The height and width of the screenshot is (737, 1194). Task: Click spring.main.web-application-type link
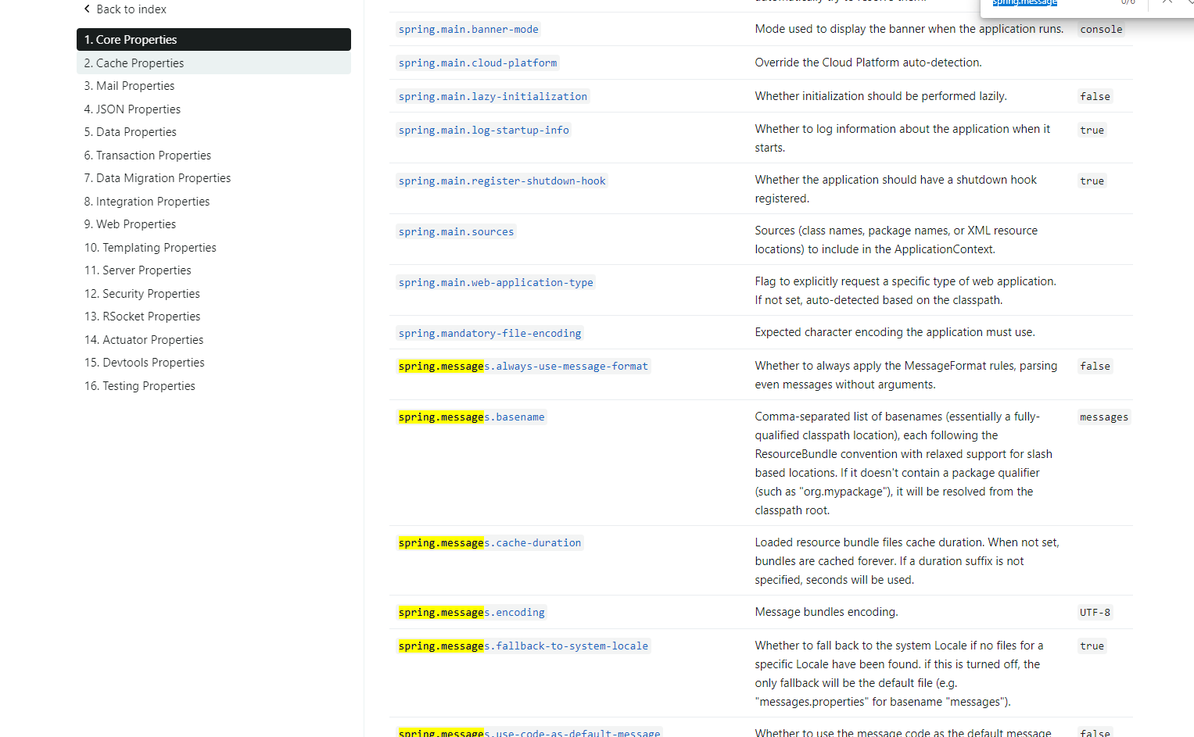[x=496, y=283]
